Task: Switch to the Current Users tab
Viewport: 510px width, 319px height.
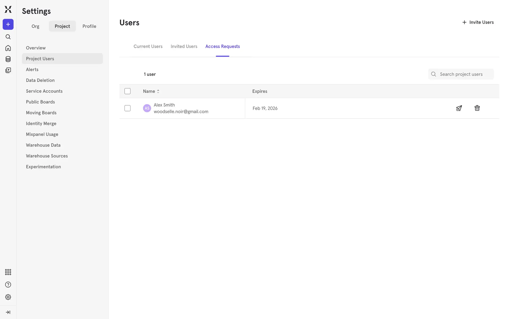Action: [x=148, y=47]
